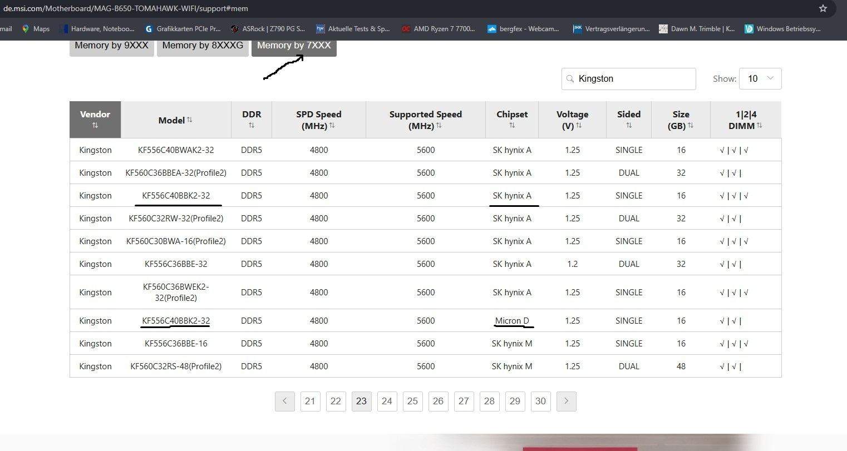
Task: Sort table by Model column
Action: [176, 120]
